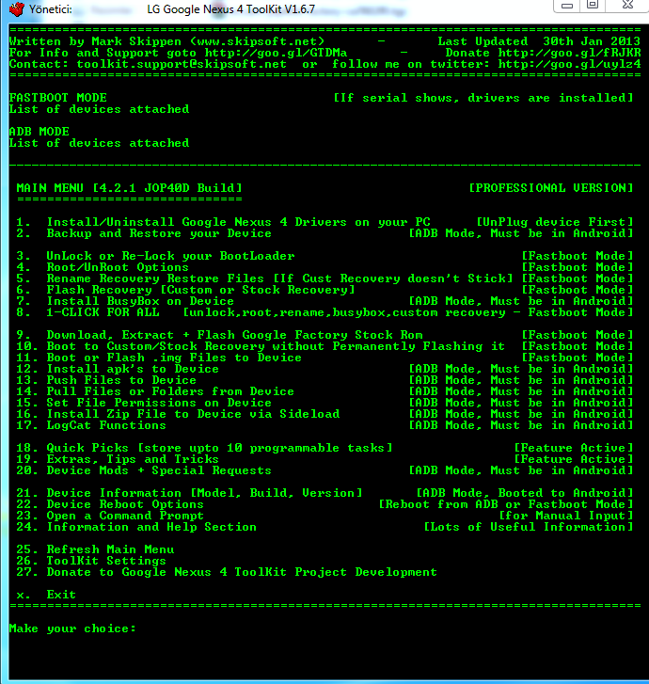This screenshot has width=649, height=684.
Task: Click '[for Manual Input]' note
Action: (x=565, y=517)
